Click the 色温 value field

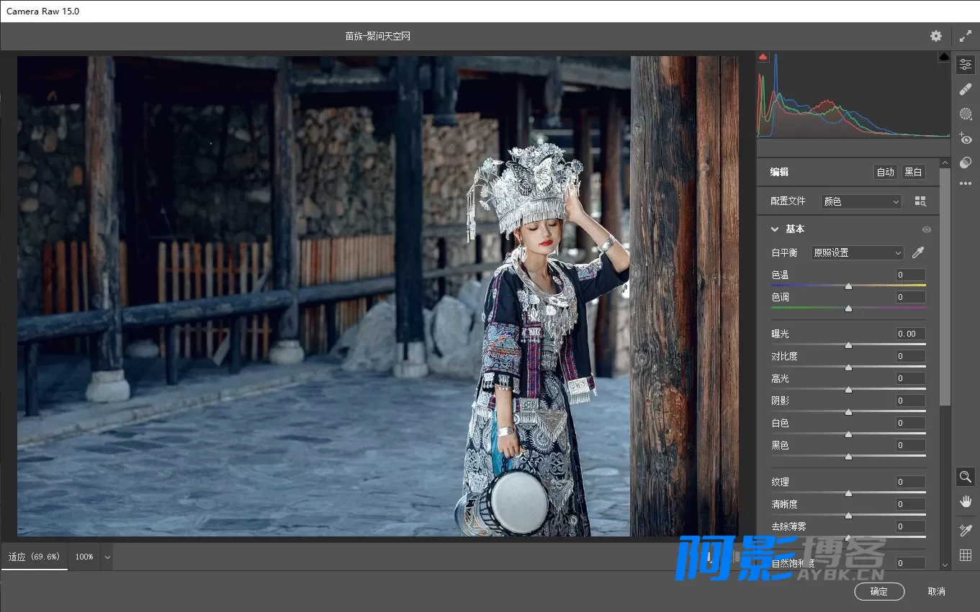tap(911, 275)
